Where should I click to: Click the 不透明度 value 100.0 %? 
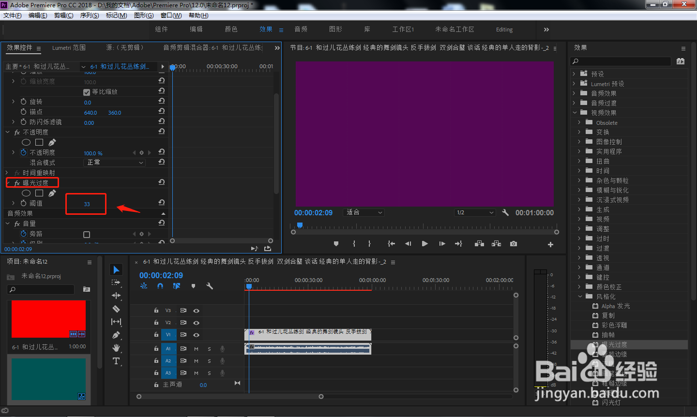point(93,153)
